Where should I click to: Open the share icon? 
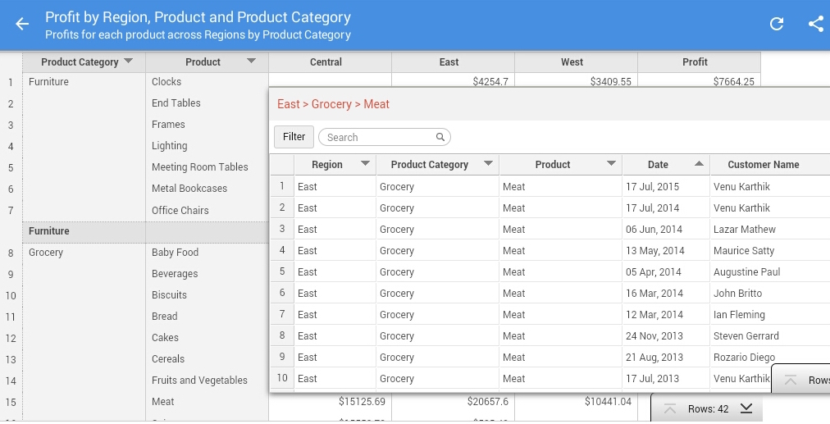coord(815,24)
